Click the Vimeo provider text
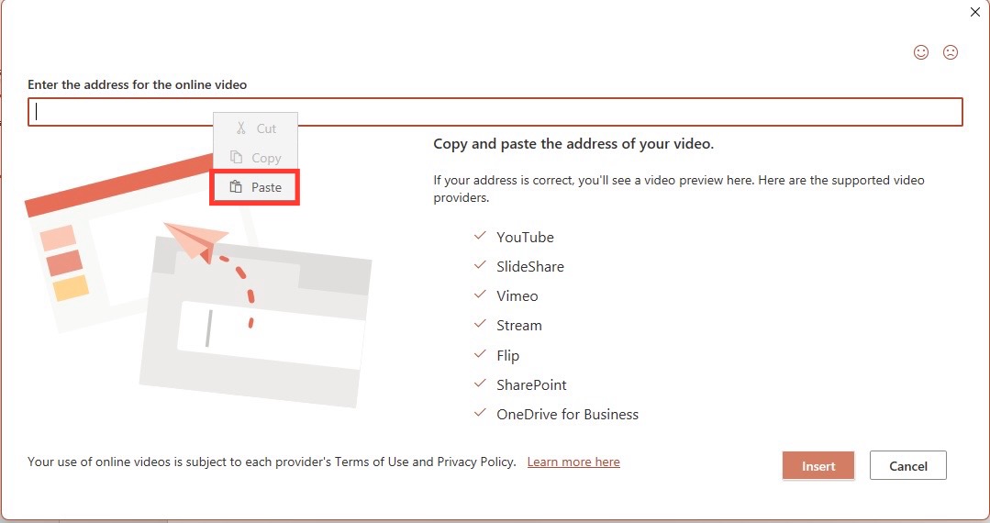Viewport: 990px width, 523px height. [x=517, y=295]
